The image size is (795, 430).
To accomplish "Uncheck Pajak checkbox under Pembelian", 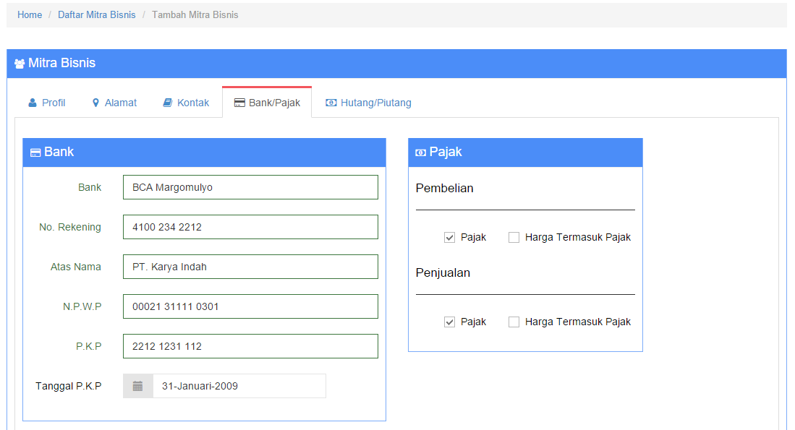I will click(x=449, y=238).
